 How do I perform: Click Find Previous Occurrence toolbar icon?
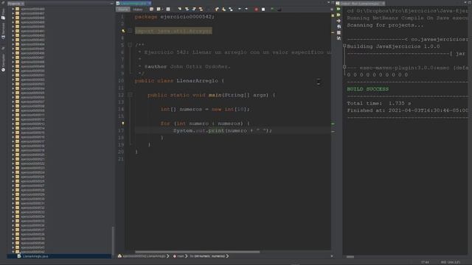coord(187,10)
